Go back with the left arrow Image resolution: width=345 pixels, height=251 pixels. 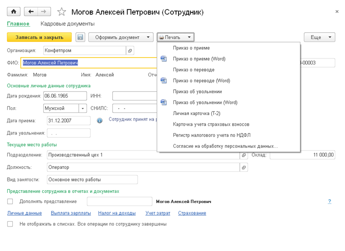(31, 12)
